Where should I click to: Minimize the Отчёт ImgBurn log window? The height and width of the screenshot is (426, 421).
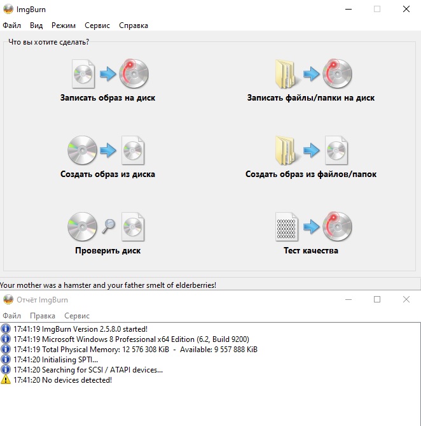(x=349, y=299)
